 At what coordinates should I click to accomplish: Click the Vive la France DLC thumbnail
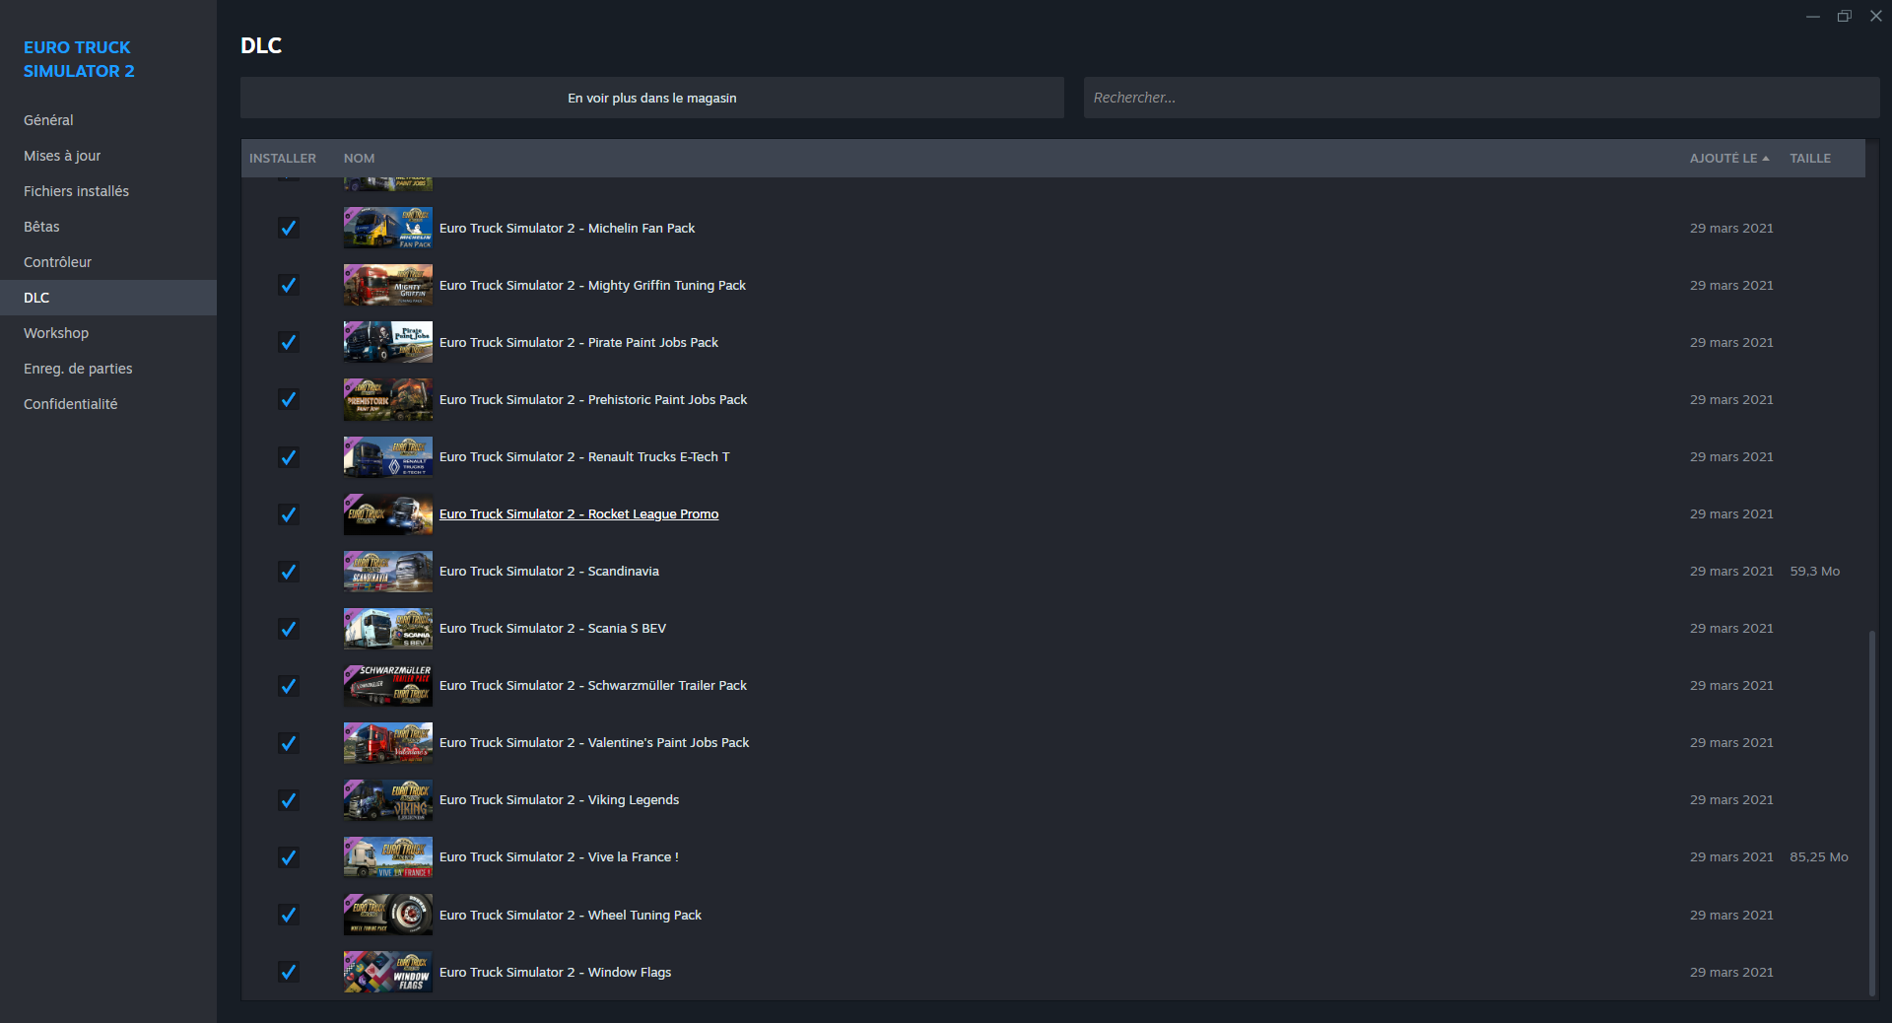point(387,857)
